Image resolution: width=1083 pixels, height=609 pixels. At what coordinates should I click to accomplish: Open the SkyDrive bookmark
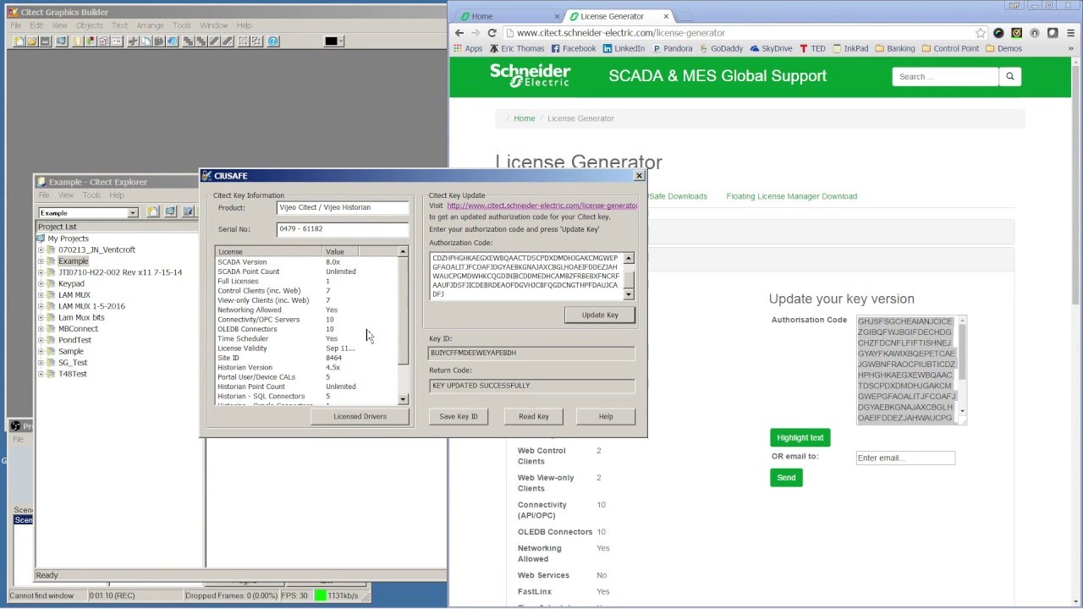pyautogui.click(x=771, y=48)
